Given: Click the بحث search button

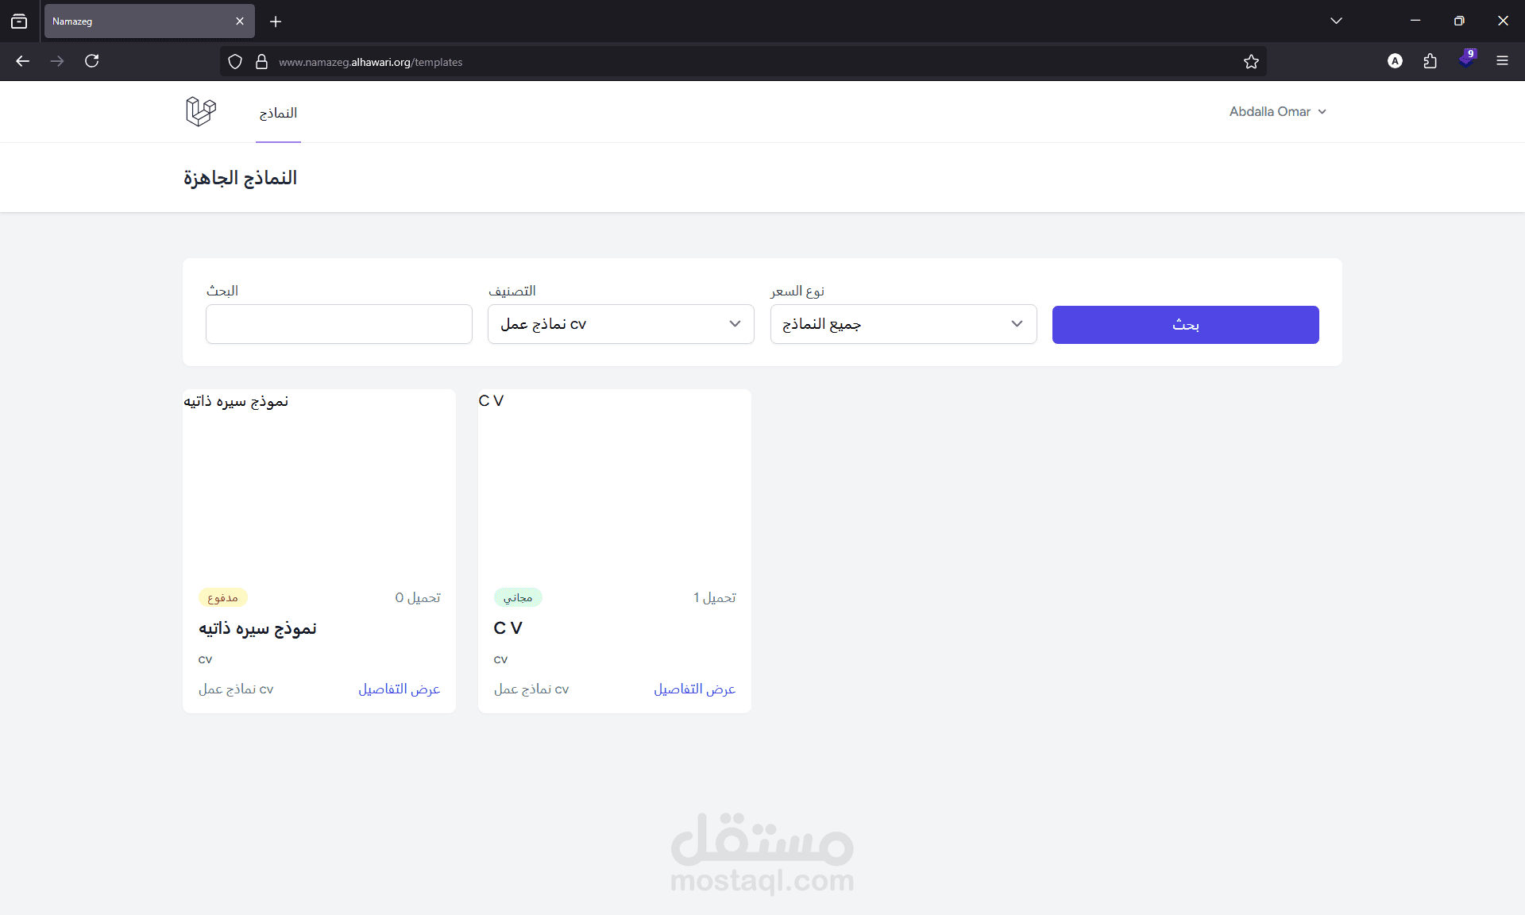Looking at the screenshot, I should tap(1186, 325).
